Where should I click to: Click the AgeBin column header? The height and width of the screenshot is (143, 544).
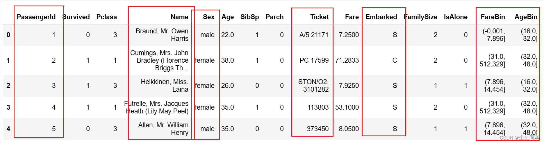[x=526, y=17]
